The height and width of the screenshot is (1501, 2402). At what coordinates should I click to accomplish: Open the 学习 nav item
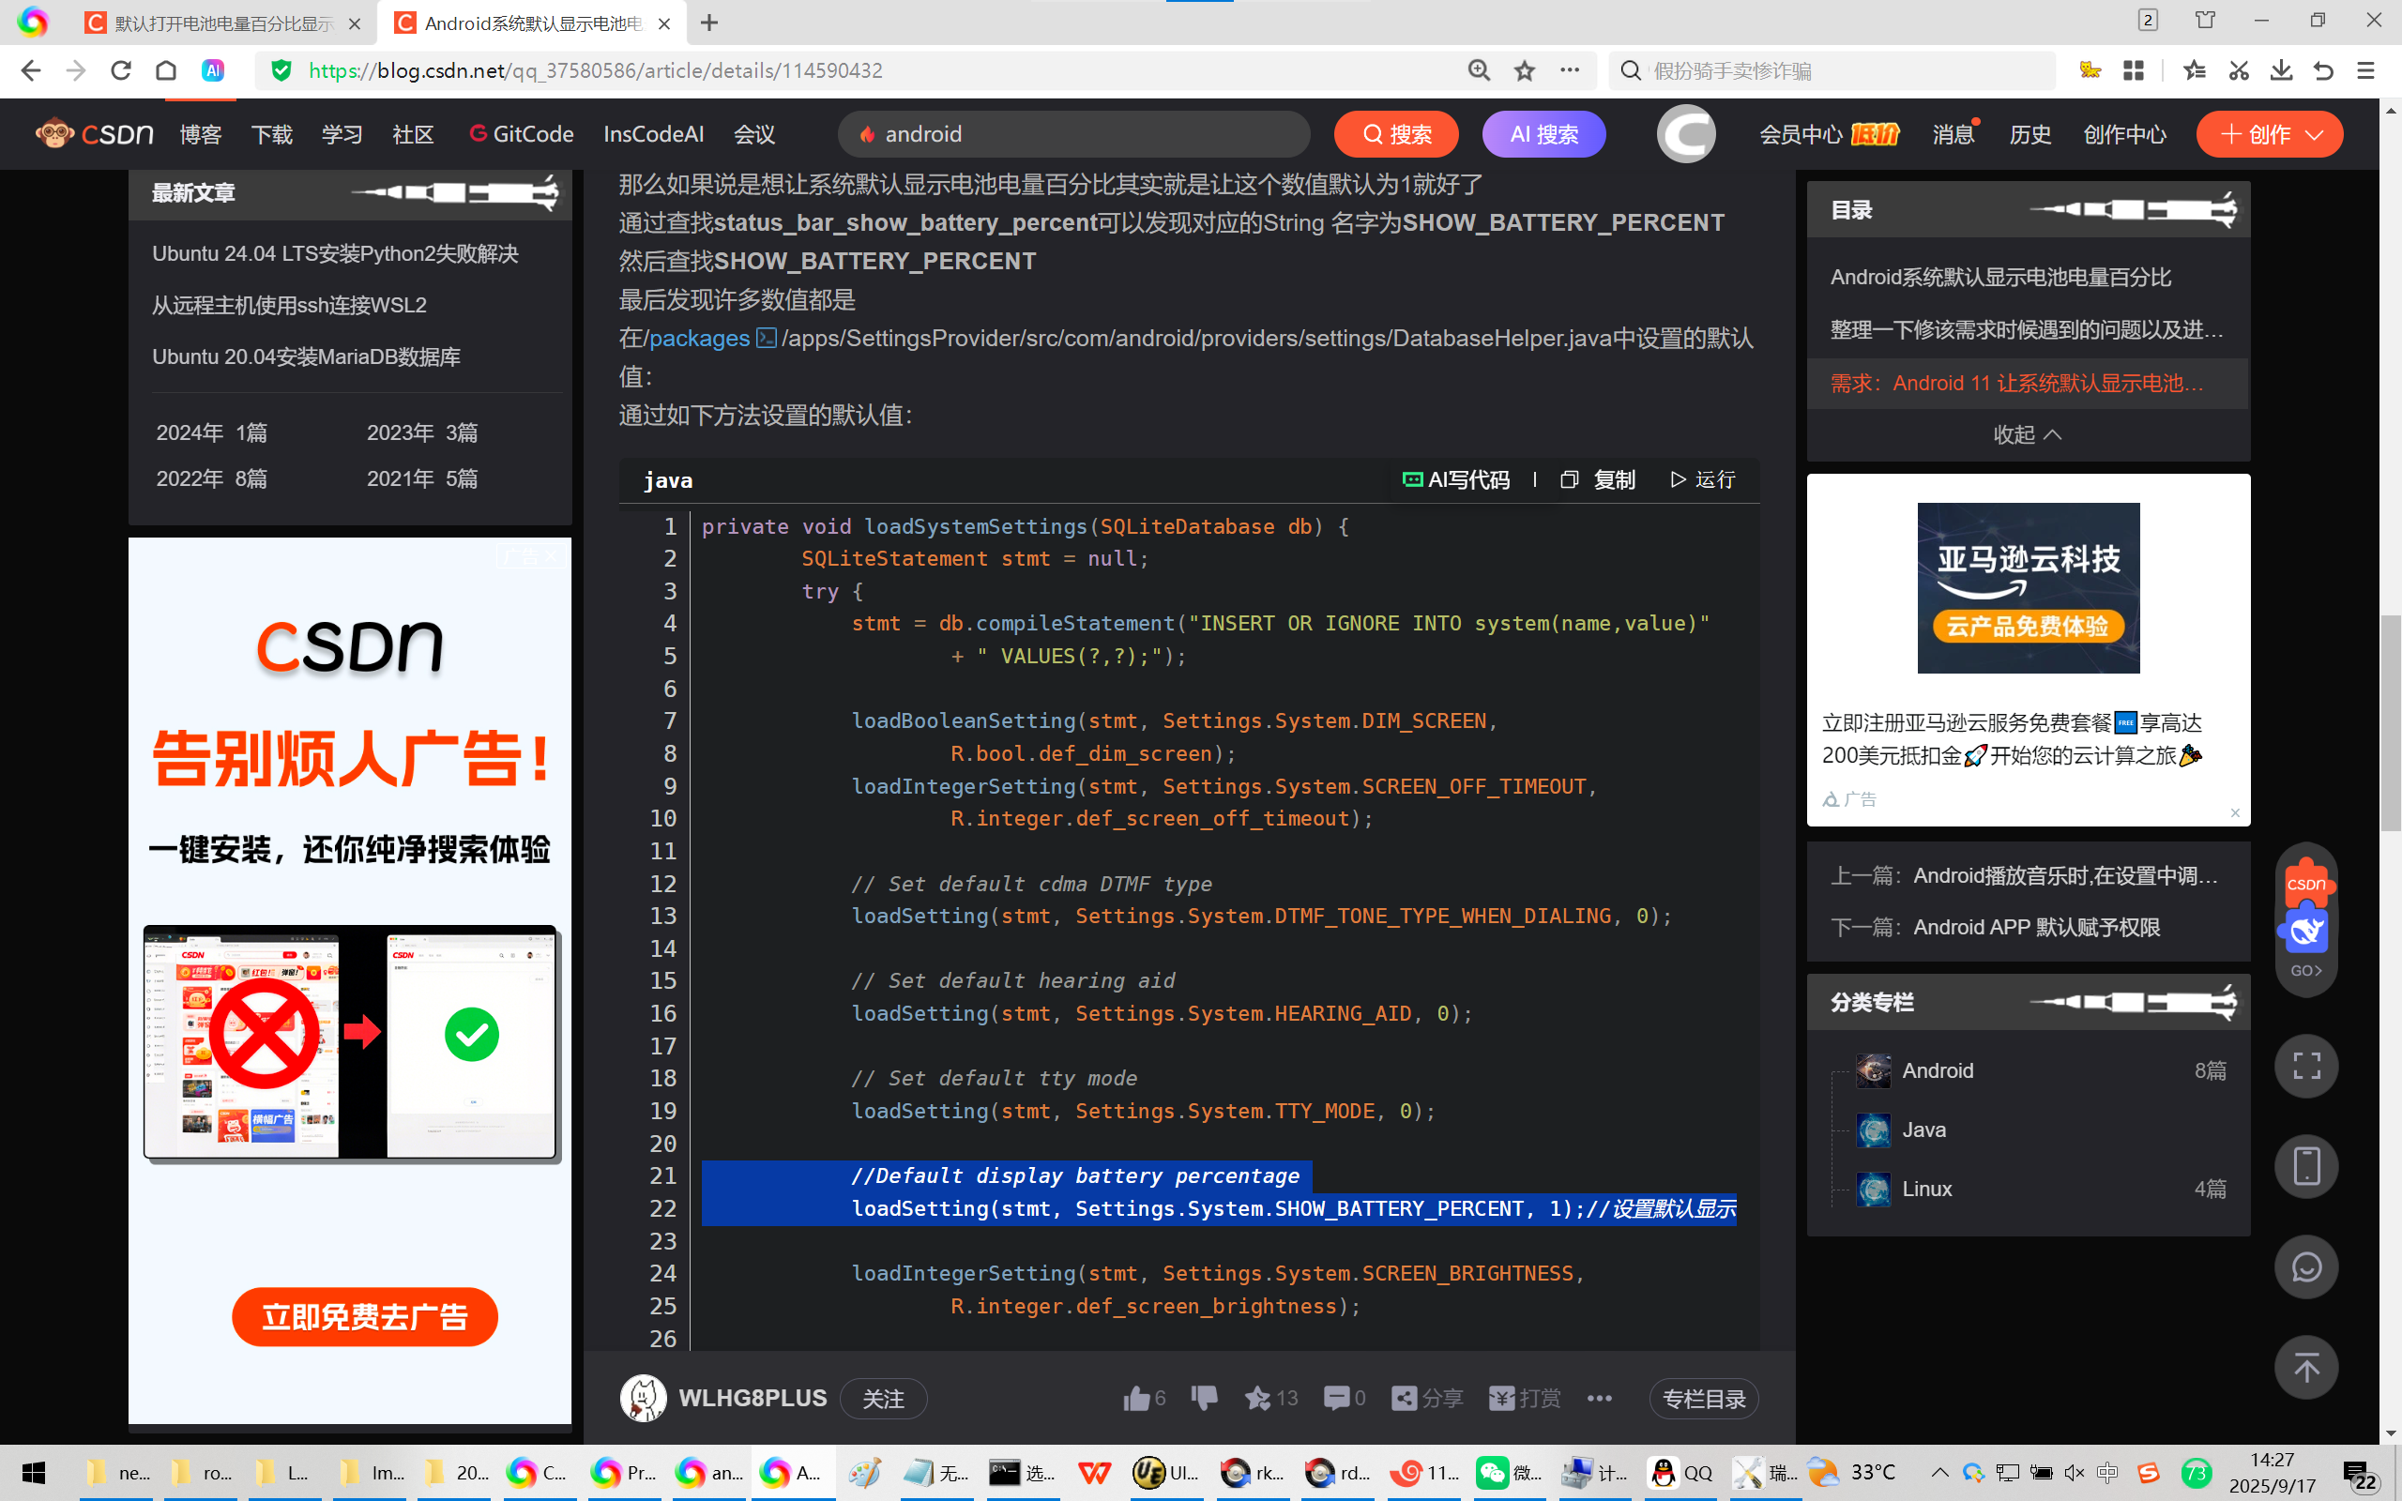point(342,134)
